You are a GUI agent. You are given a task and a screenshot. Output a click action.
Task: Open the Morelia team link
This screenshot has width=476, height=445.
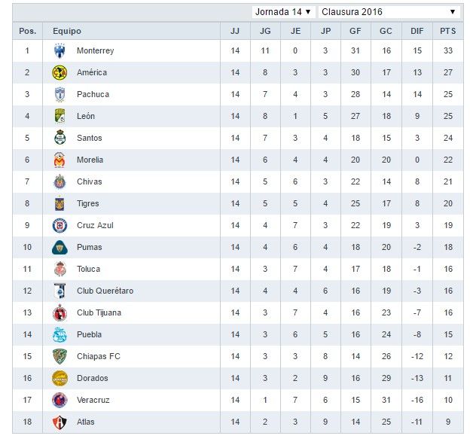pos(90,160)
